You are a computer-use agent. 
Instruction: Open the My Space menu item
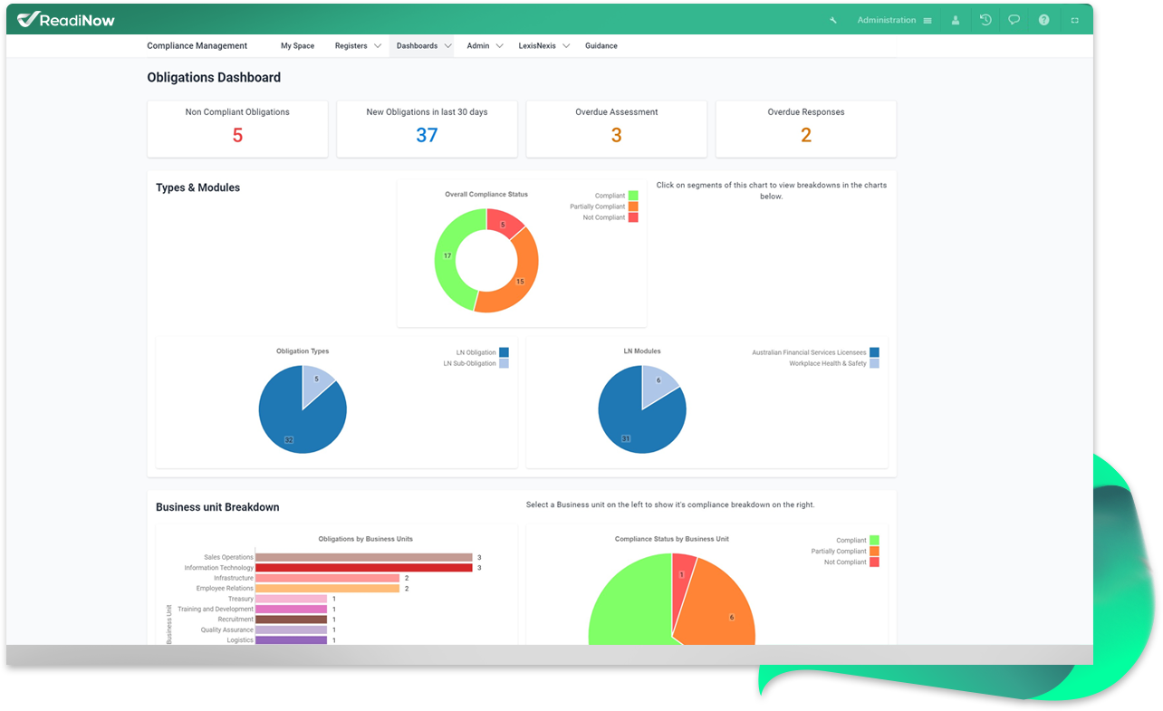[297, 45]
